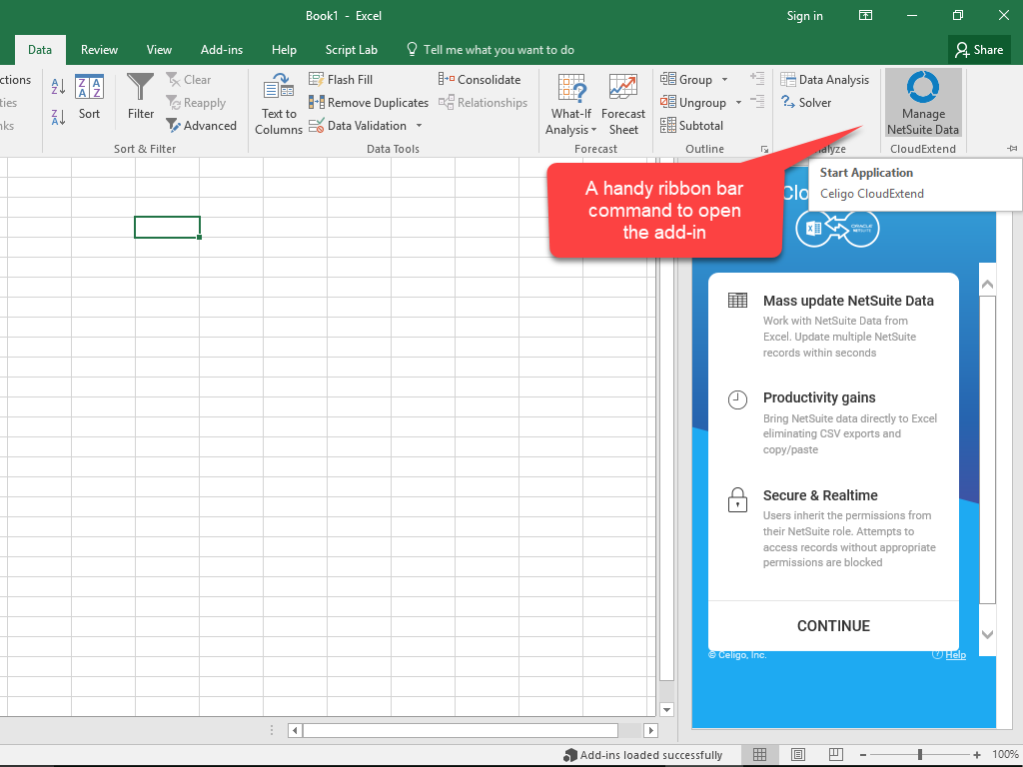Open Advanced filter options

pos(201,125)
